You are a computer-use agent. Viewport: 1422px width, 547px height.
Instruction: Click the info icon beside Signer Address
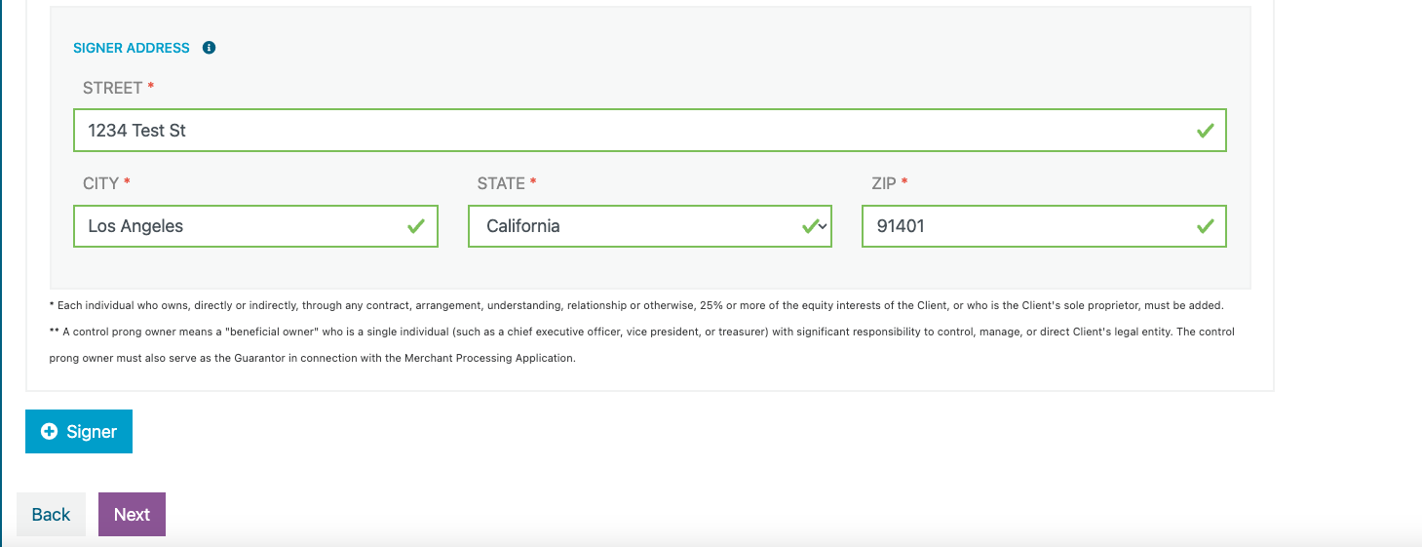pos(209,48)
